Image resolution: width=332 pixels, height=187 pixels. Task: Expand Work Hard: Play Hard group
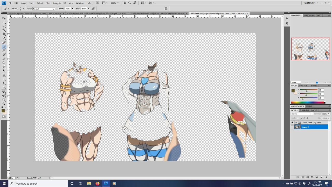[x=296, y=122]
